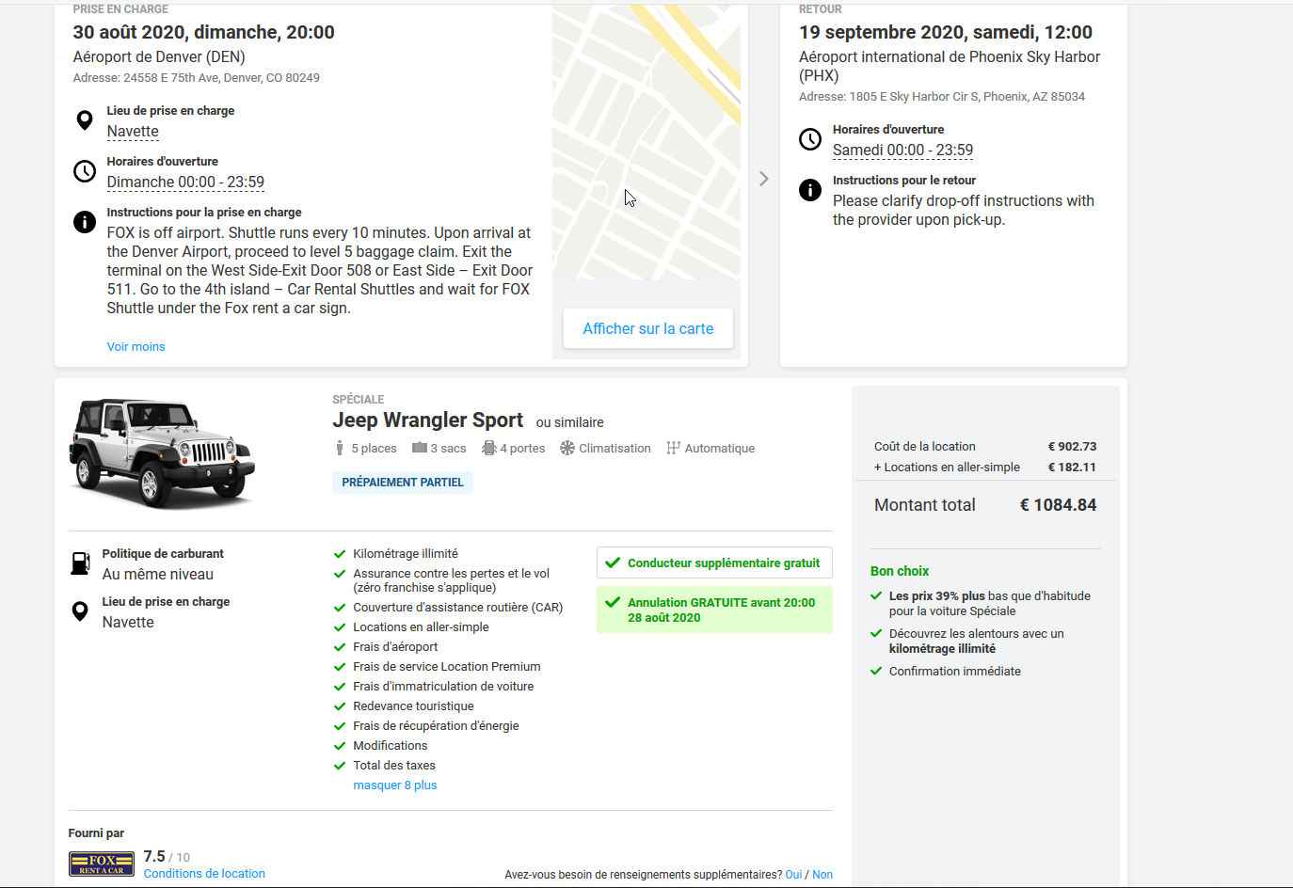Click the Afficher sur la carte button
1293x888 pixels.
pos(647,328)
